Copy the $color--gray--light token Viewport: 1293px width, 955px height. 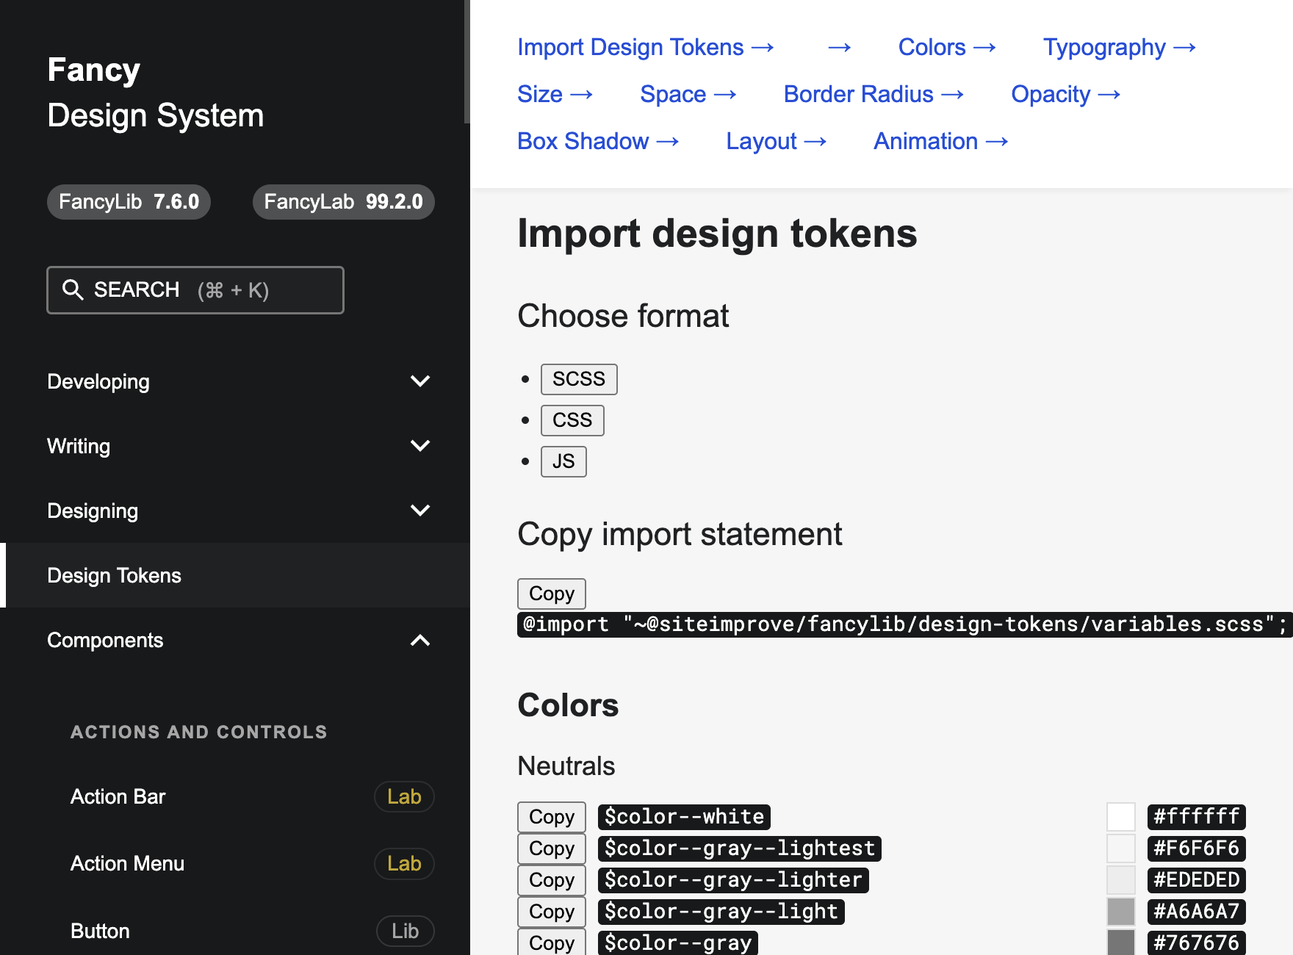point(552,912)
